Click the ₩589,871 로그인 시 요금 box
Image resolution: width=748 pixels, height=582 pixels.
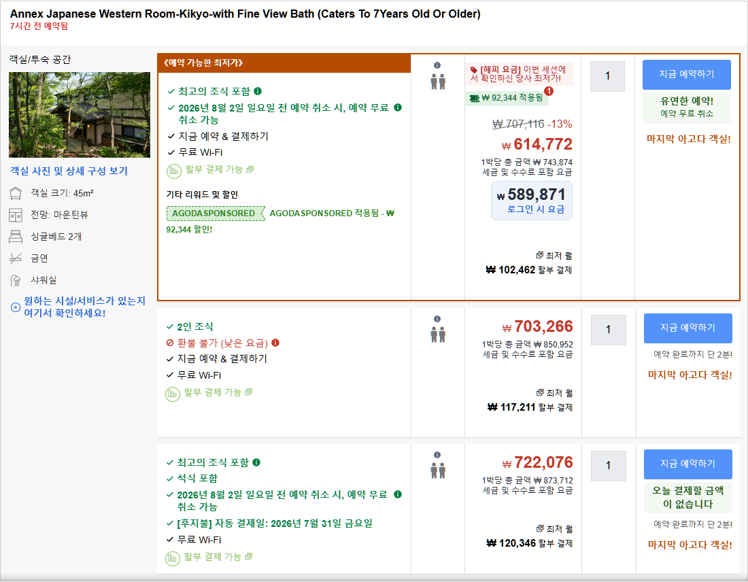[532, 201]
